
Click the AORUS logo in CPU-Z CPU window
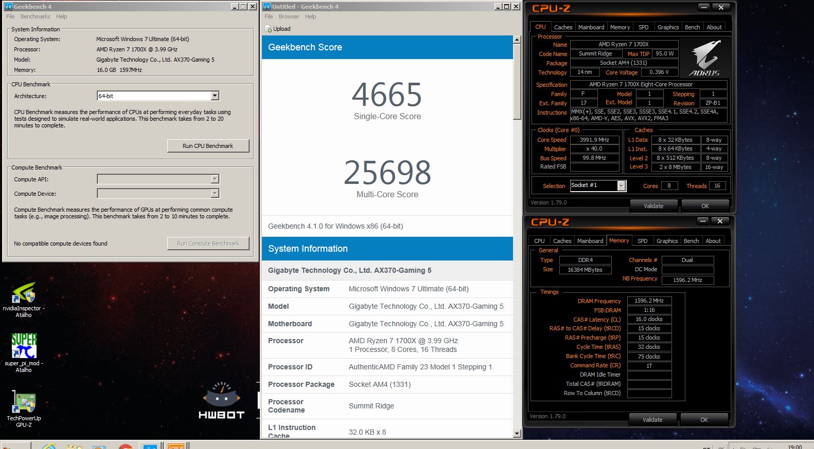(x=705, y=58)
